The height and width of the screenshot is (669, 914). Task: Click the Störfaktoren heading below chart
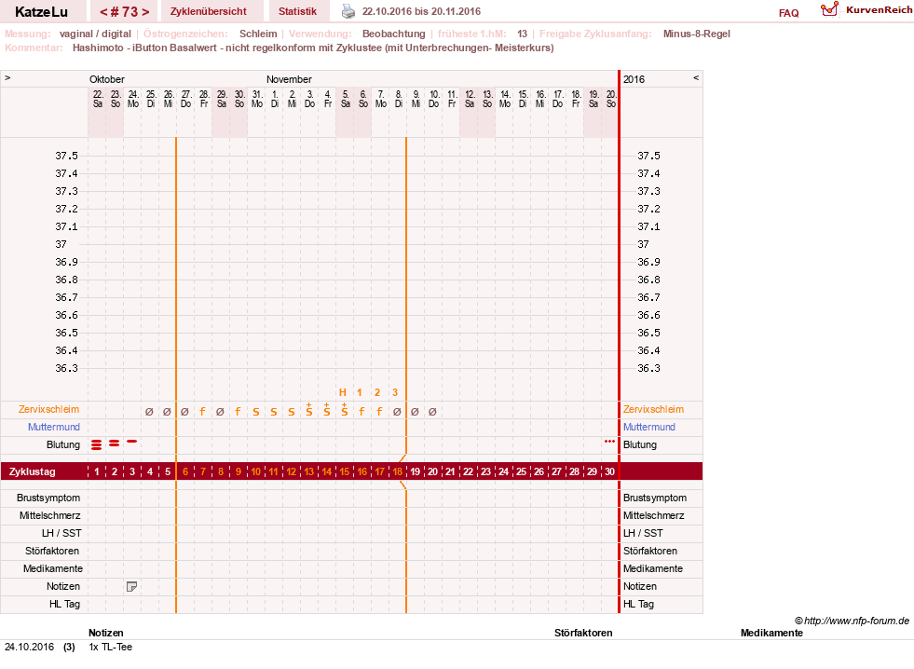tap(583, 634)
